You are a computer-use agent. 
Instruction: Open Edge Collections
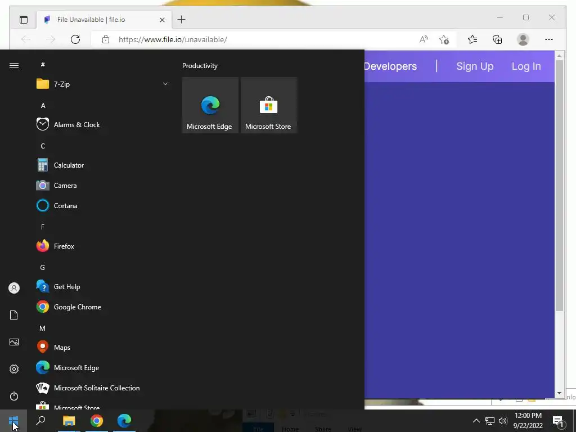click(x=497, y=39)
